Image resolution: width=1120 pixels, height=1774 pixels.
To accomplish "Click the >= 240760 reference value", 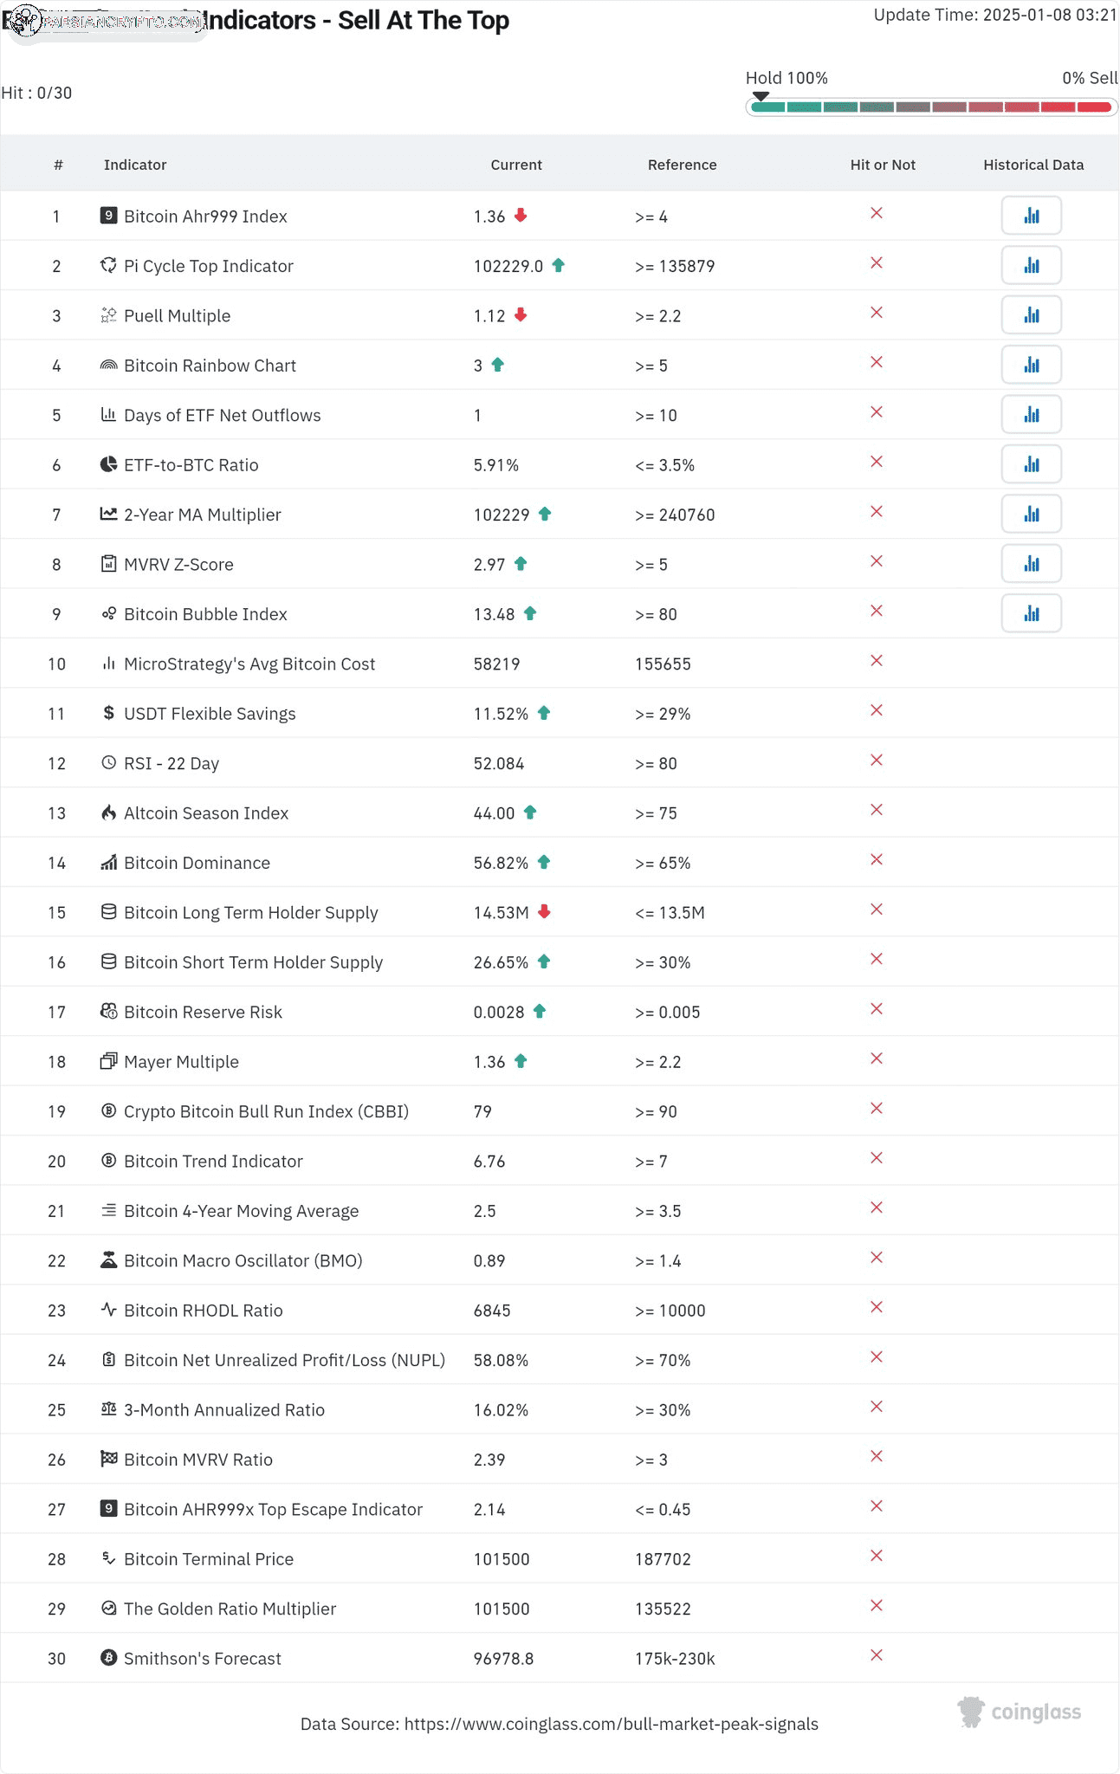I will 675,515.
